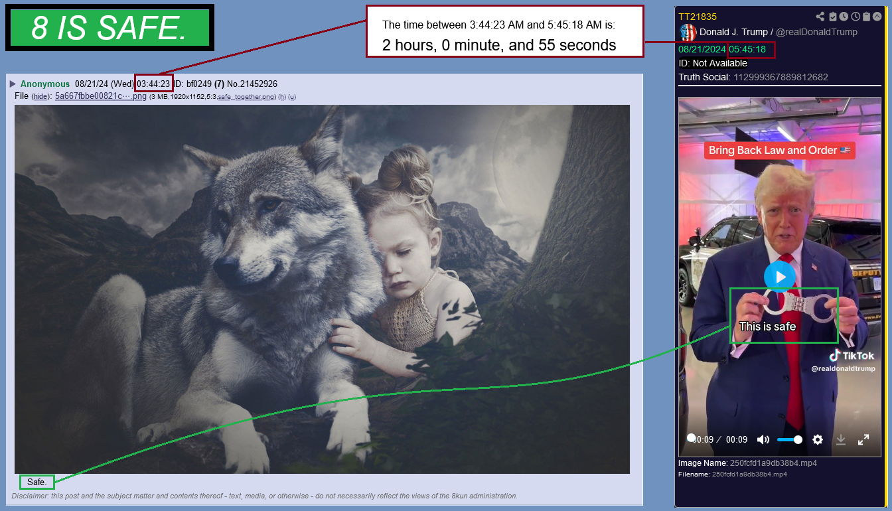892x511 pixels.
Task: Click the 08/21/24 (Wed) post date
Action: pyautogui.click(x=105, y=84)
